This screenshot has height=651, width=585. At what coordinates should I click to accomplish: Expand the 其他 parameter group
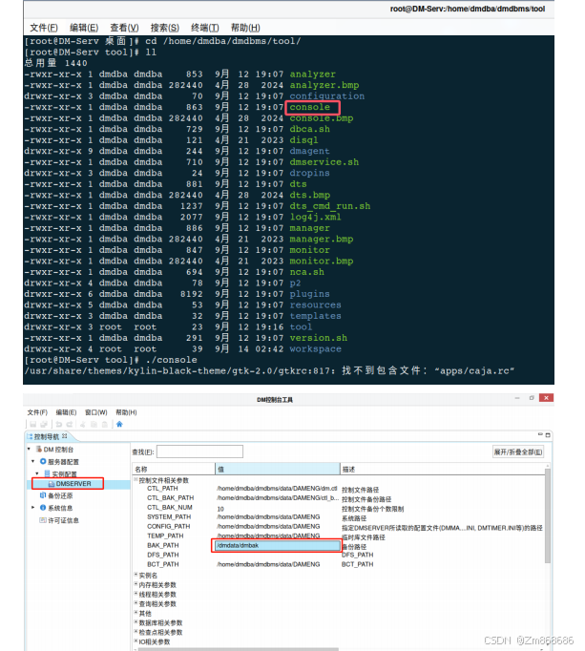(136, 613)
